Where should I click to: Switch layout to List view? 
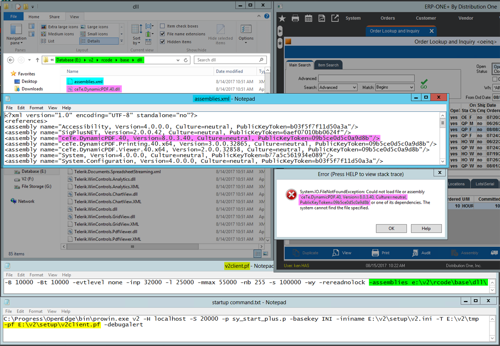point(48,41)
